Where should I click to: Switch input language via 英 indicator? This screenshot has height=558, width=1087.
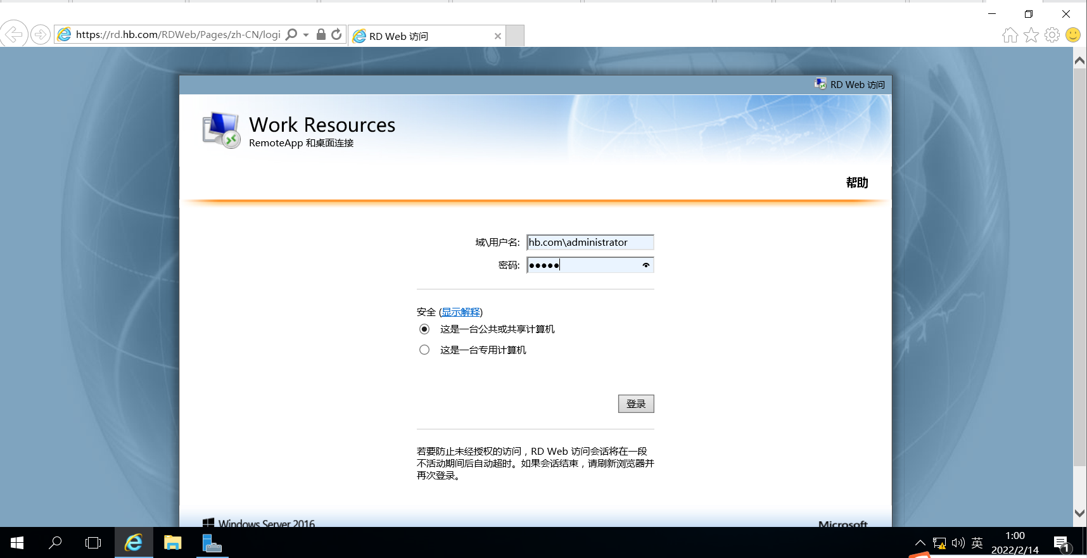click(977, 543)
